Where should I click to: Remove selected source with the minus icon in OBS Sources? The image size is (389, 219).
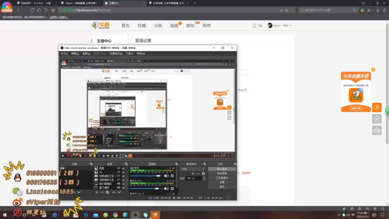click(102, 192)
